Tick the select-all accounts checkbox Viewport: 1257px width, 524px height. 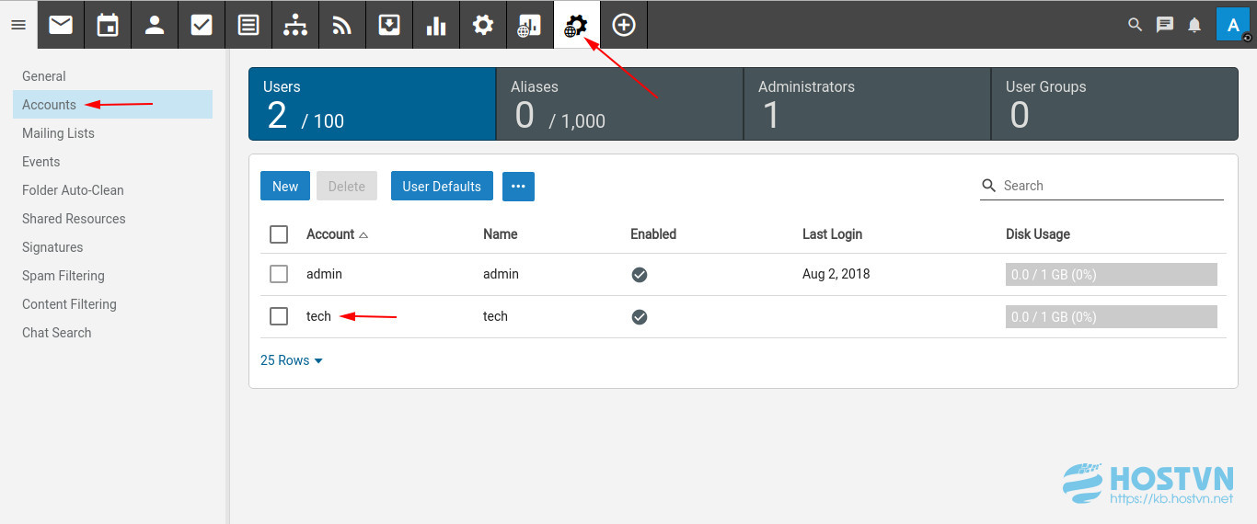[x=279, y=234]
